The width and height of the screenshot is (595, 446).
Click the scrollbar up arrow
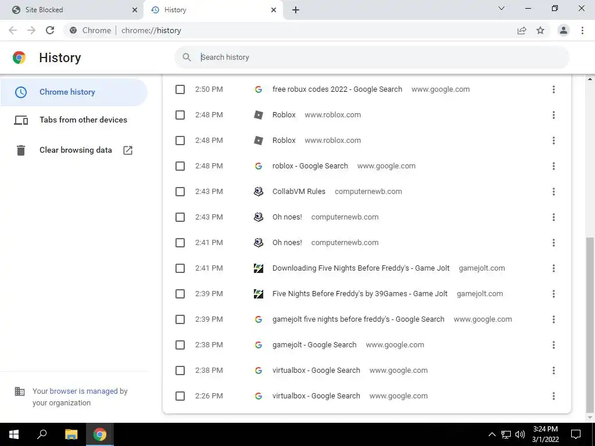[590, 79]
